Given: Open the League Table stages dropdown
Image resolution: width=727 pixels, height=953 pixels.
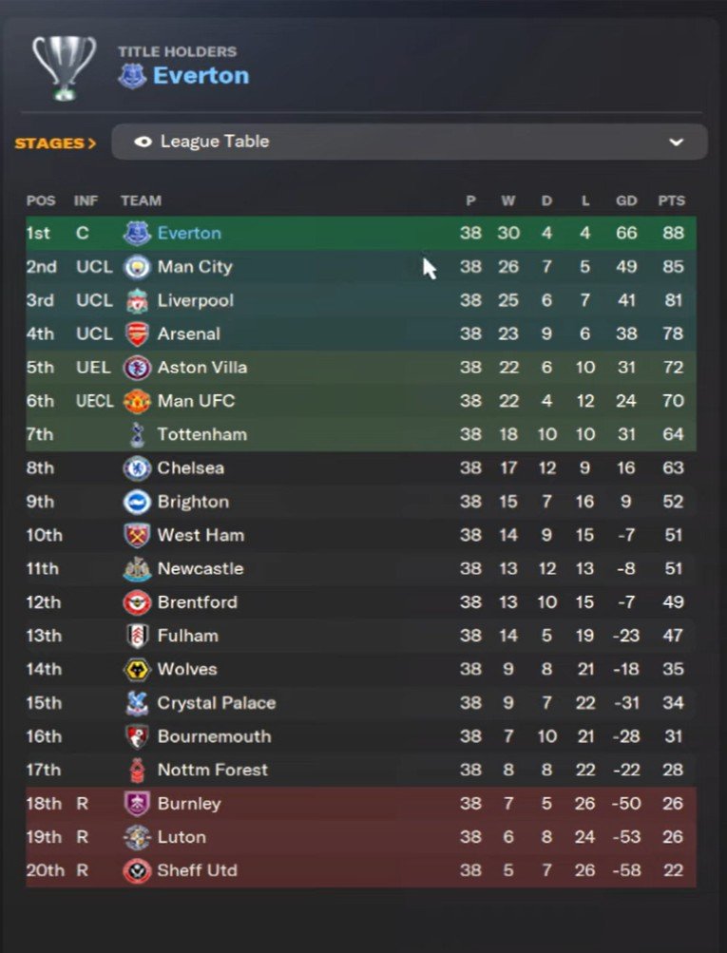Looking at the screenshot, I should tap(409, 142).
